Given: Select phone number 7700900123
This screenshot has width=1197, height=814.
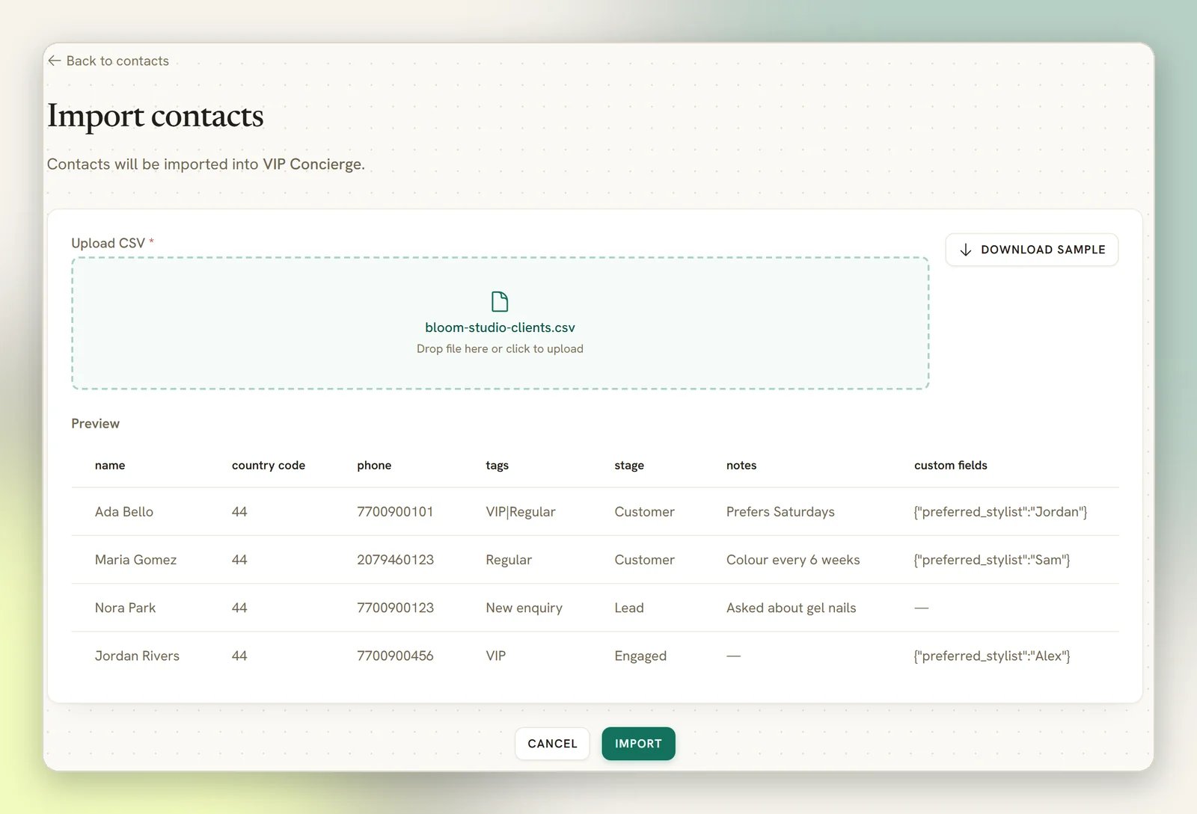Looking at the screenshot, I should click(x=395, y=608).
